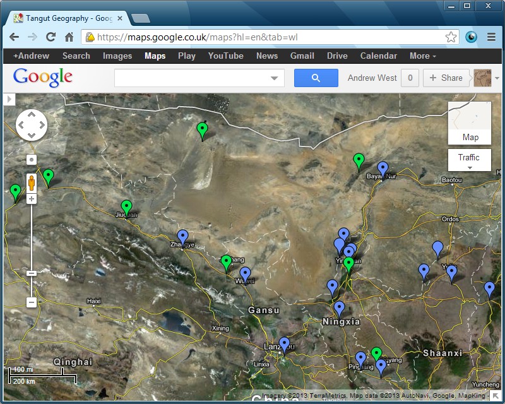Open a new browser tab

click(x=141, y=18)
